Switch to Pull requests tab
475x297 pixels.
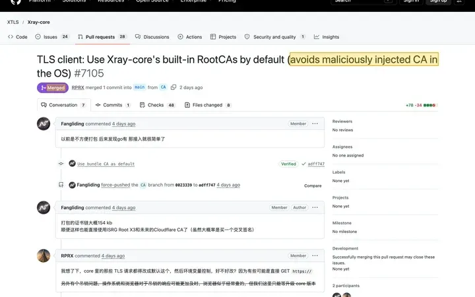coord(102,37)
